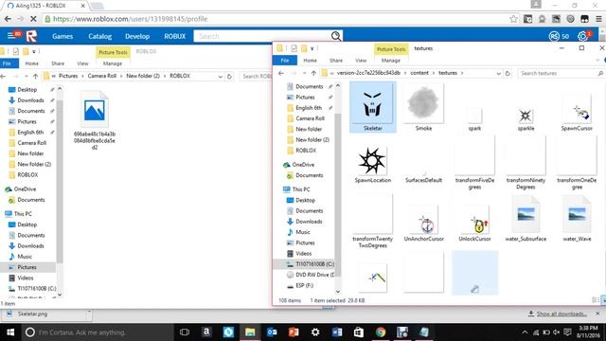This screenshot has width=606, height=341.
Task: Go back in the Chrome browser
Action: click(8, 19)
